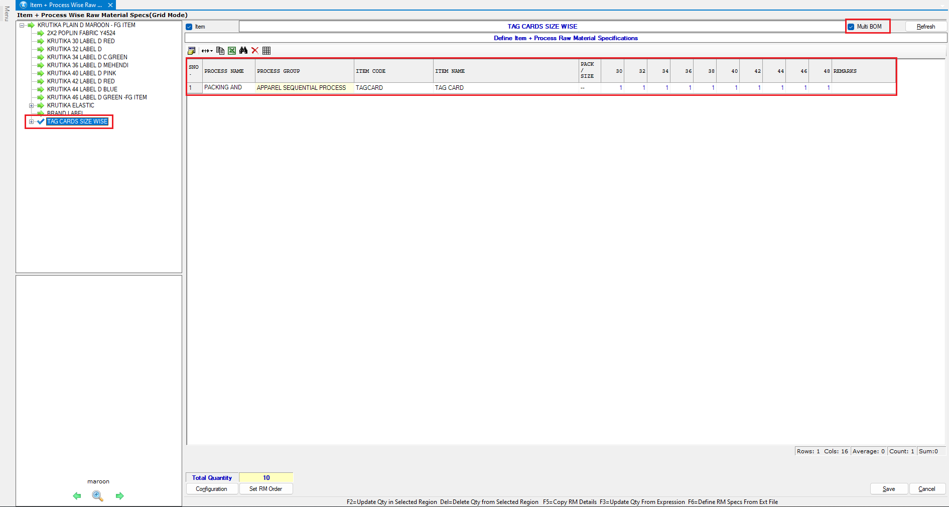This screenshot has width=949, height=507.
Task: Expand the KRUTIKA ELASTIC tree node
Action: (31, 105)
